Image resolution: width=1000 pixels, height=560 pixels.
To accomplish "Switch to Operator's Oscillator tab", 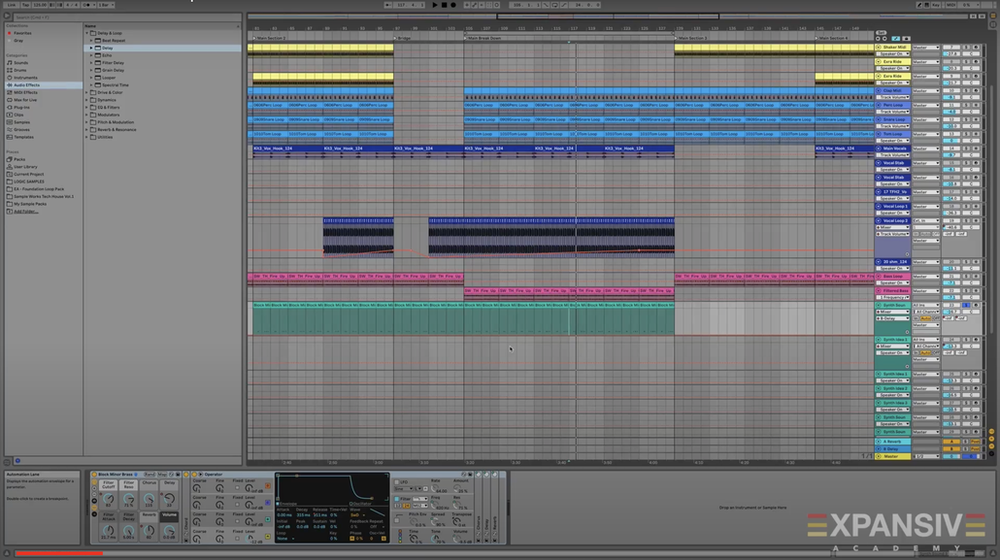I will (x=361, y=504).
